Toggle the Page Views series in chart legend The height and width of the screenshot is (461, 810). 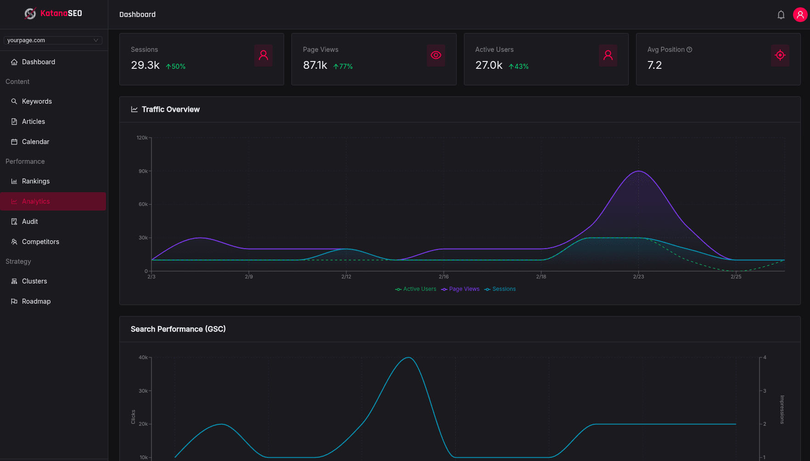pos(460,289)
